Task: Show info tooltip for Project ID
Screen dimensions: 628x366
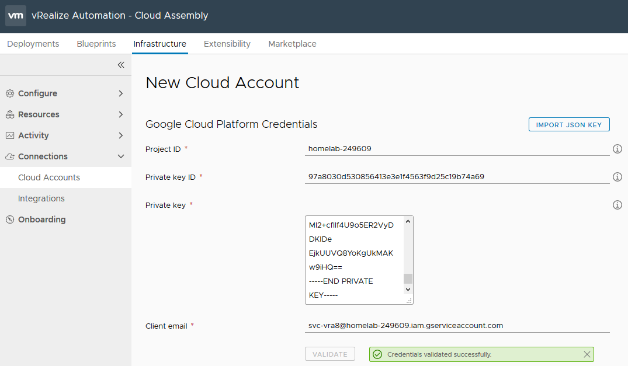Action: (x=617, y=149)
